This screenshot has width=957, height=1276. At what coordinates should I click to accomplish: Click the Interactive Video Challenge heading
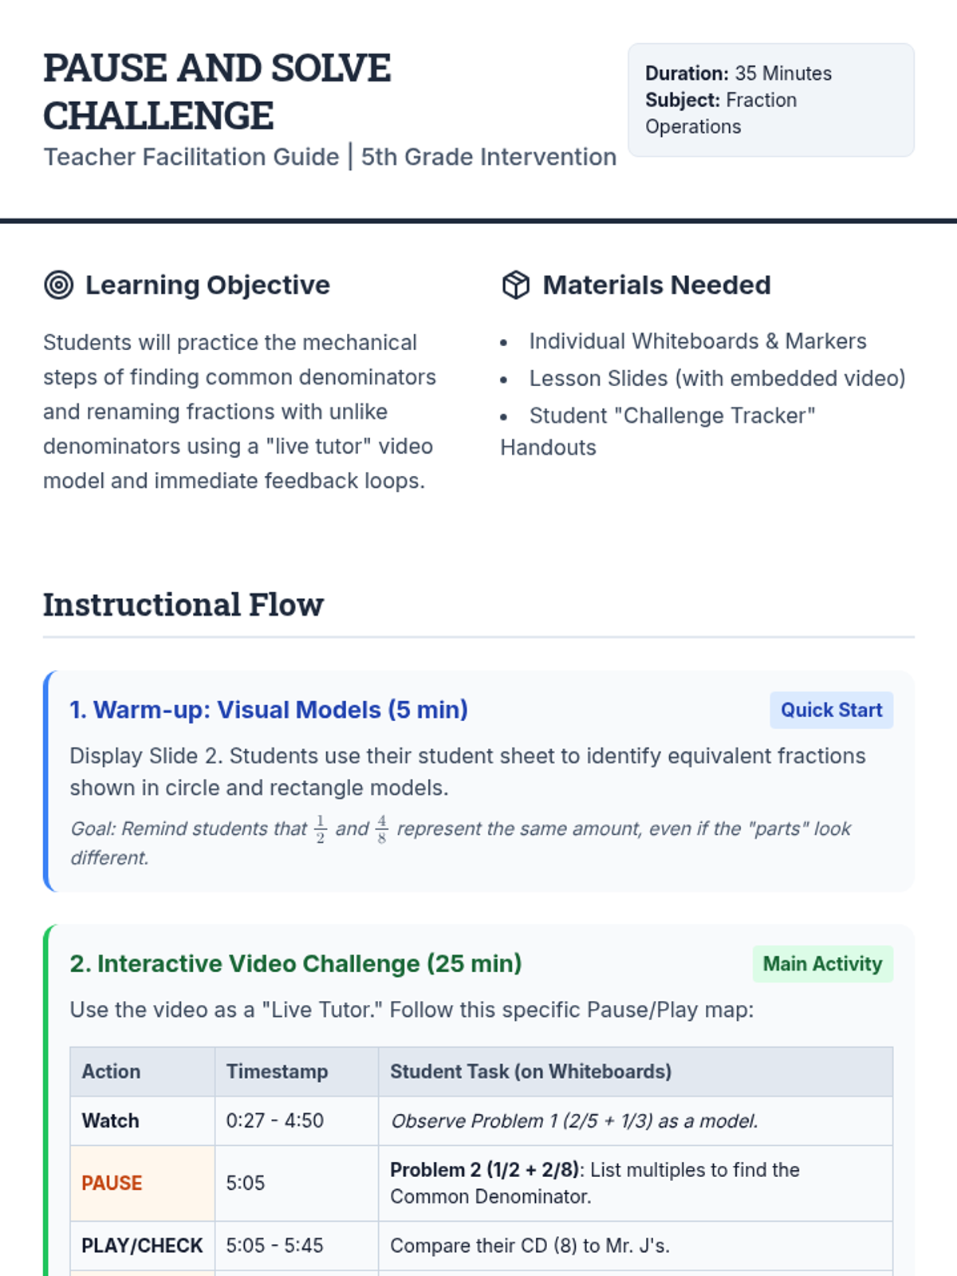296,963
